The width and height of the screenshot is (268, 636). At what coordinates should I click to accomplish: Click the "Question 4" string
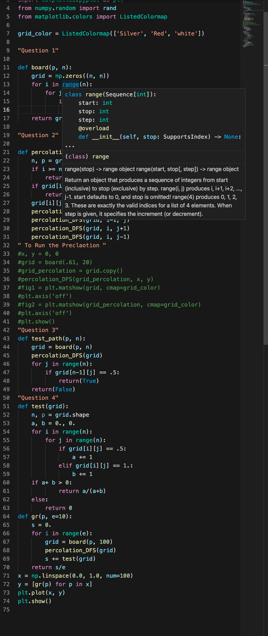[x=38, y=398]
